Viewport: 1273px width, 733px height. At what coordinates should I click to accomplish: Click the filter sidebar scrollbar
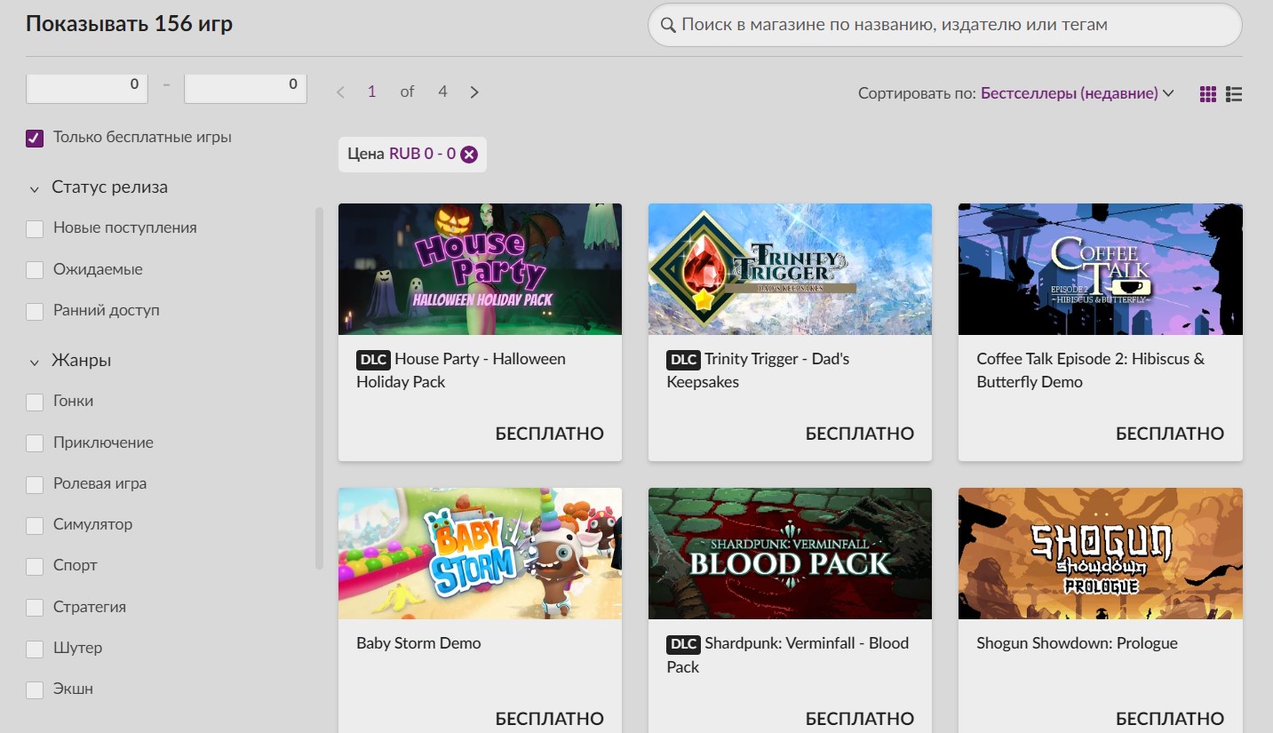[x=319, y=388]
